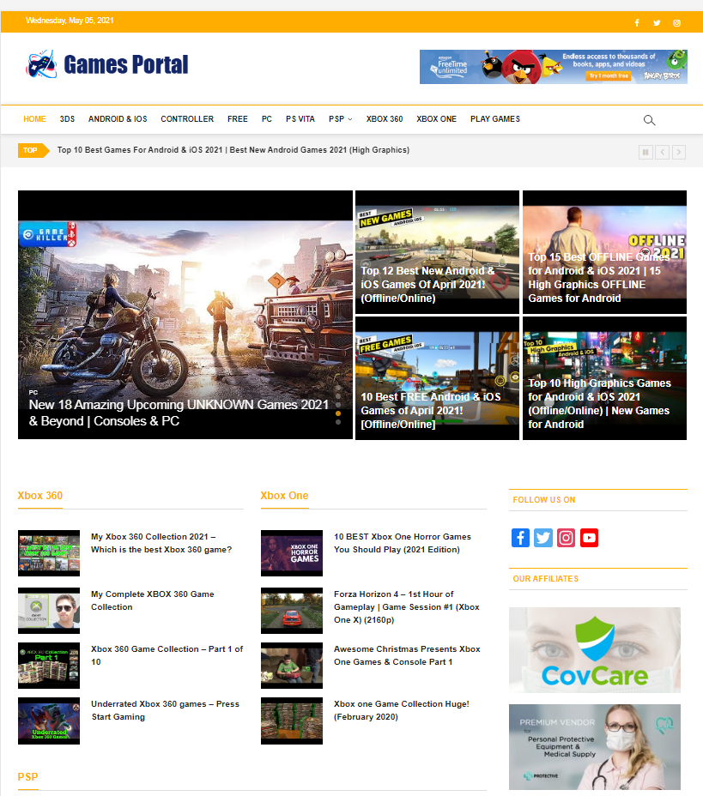The image size is (703, 796).
Task: Open the Forza Horizon 4 gameplay article
Action: coord(407,606)
